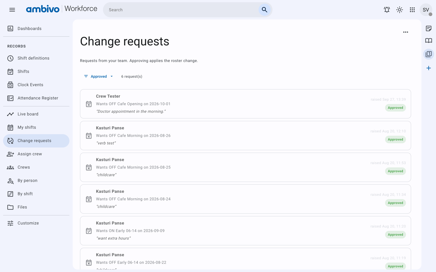Screen dimensions: 436x272
Task: Click the filter lines icon beside Approved
Action: (86, 76)
